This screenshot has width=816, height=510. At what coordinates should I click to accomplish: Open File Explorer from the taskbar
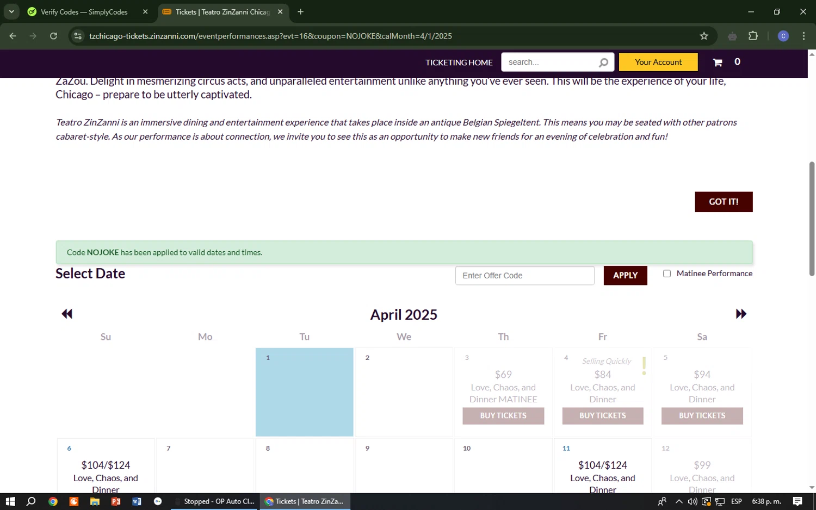pyautogui.click(x=95, y=501)
